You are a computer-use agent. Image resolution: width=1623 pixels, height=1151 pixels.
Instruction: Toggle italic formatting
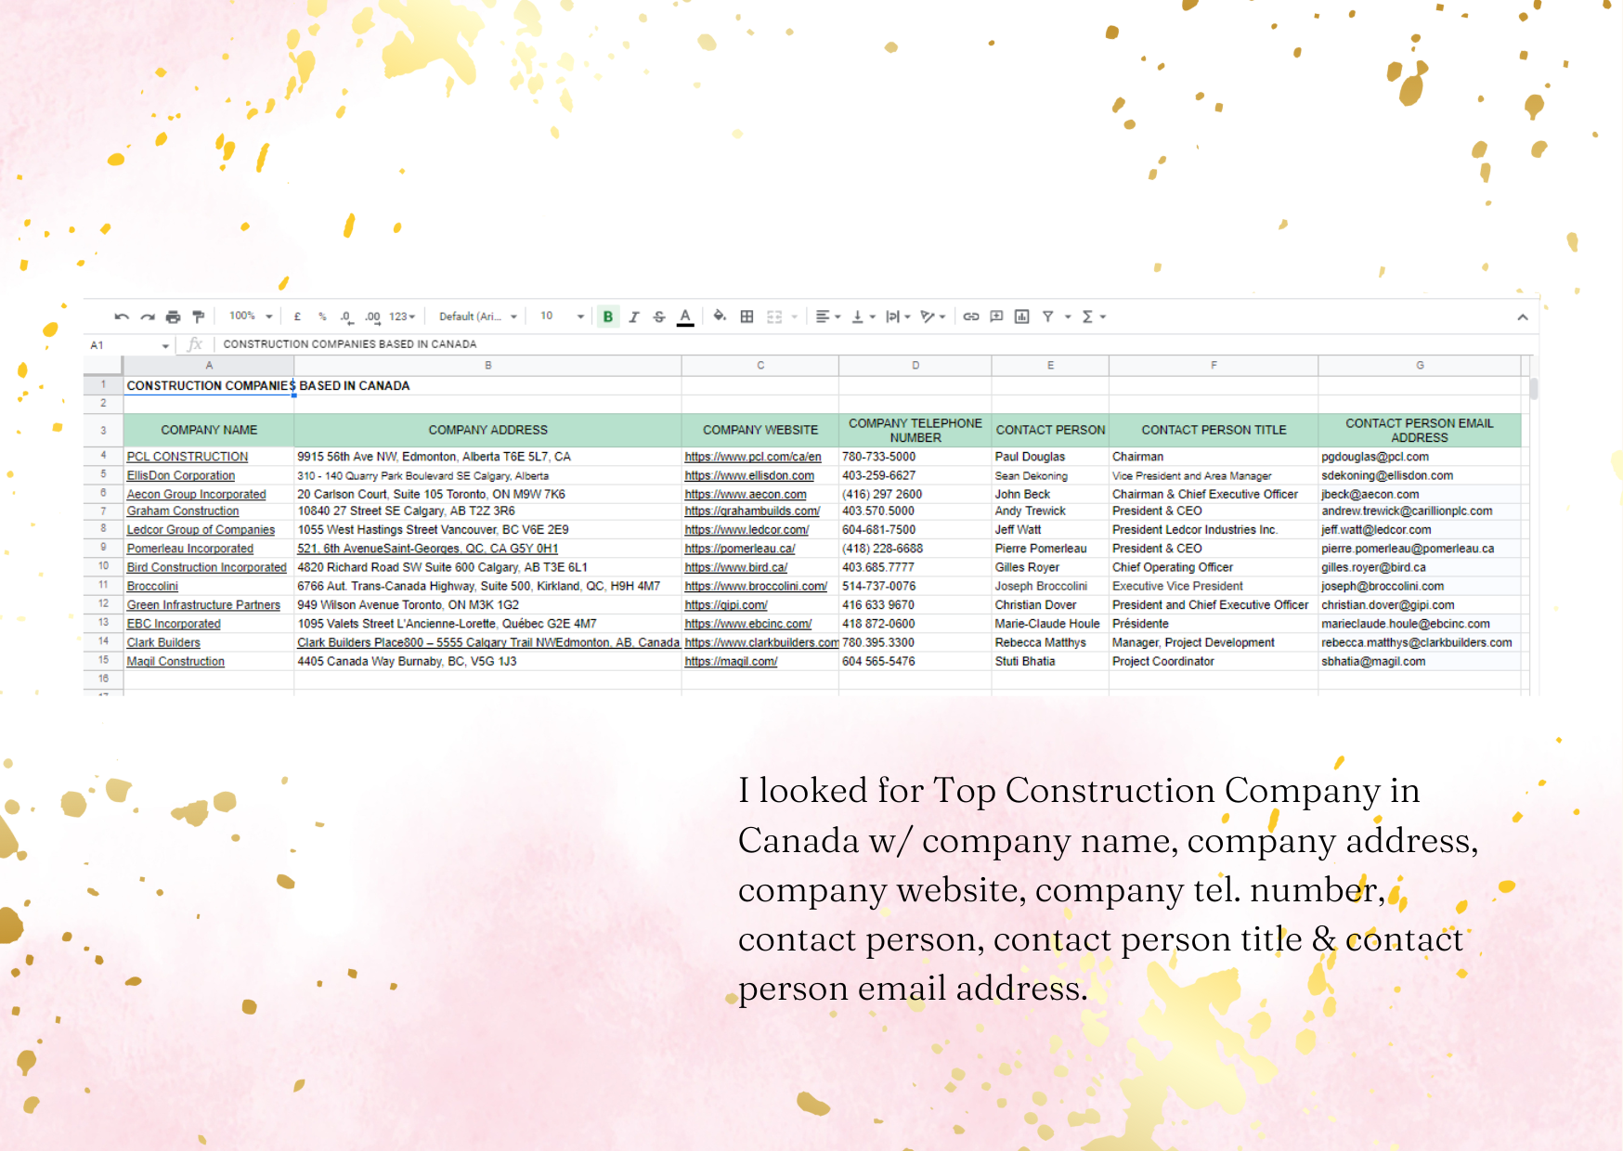pos(633,317)
